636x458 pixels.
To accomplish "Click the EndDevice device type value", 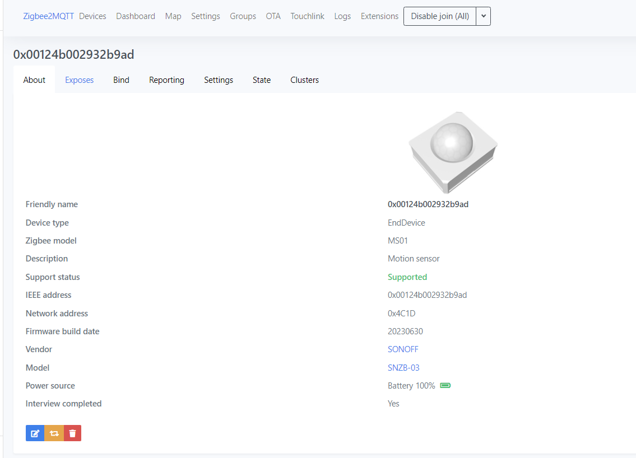I will coord(406,222).
